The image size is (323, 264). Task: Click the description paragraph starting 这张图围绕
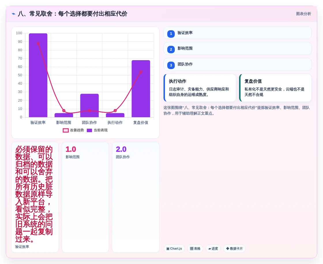[237, 111]
